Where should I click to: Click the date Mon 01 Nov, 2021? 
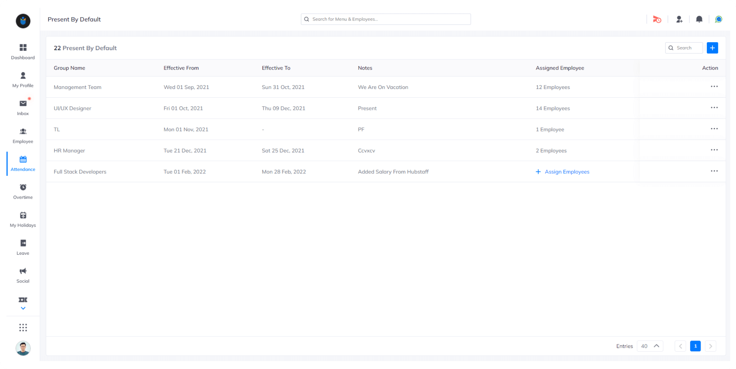(186, 130)
